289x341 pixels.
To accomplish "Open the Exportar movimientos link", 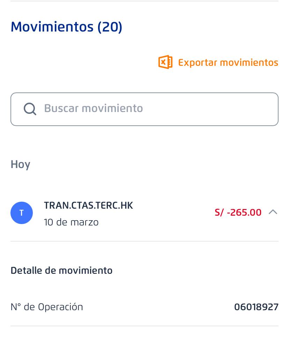I will [x=228, y=63].
